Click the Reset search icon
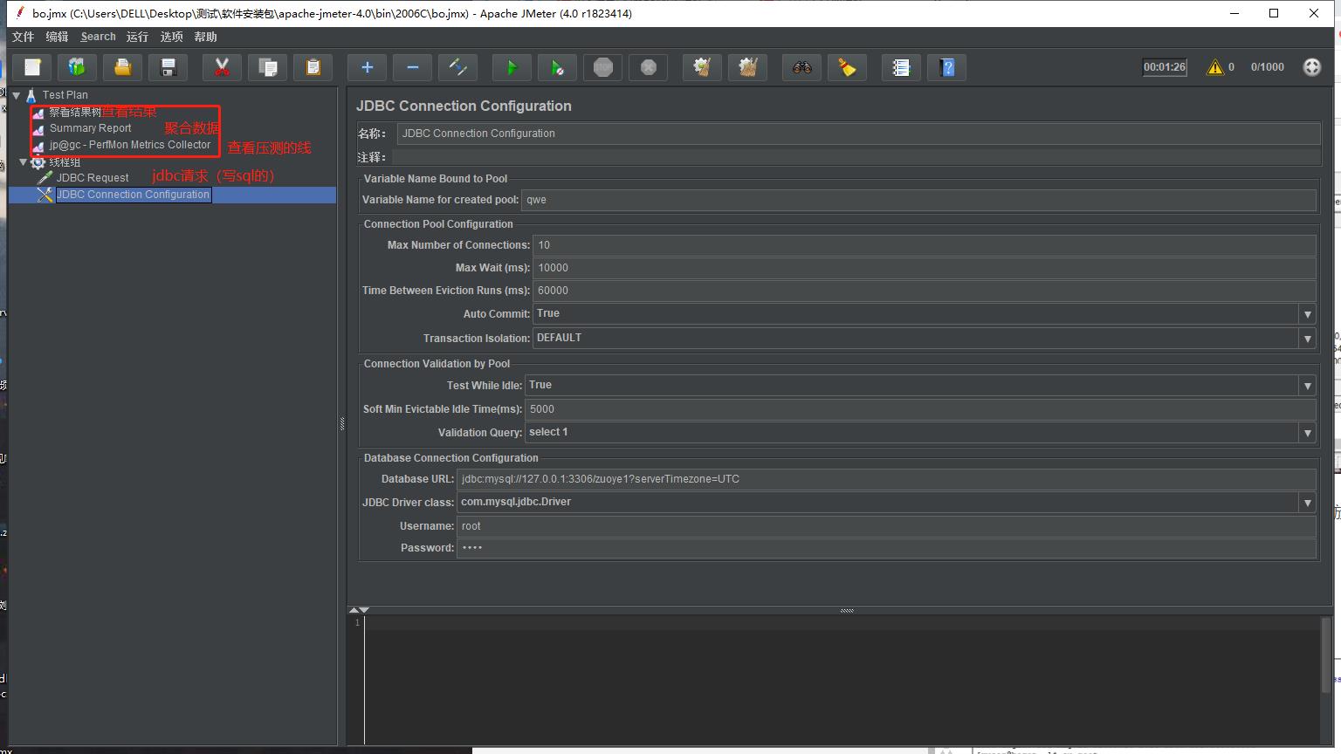 pyautogui.click(x=847, y=67)
